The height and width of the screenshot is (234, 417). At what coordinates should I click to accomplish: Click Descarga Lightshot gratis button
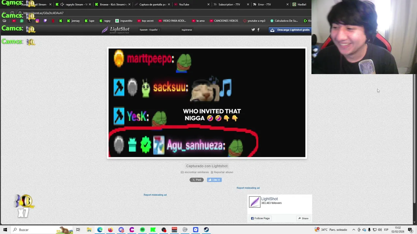click(x=290, y=30)
